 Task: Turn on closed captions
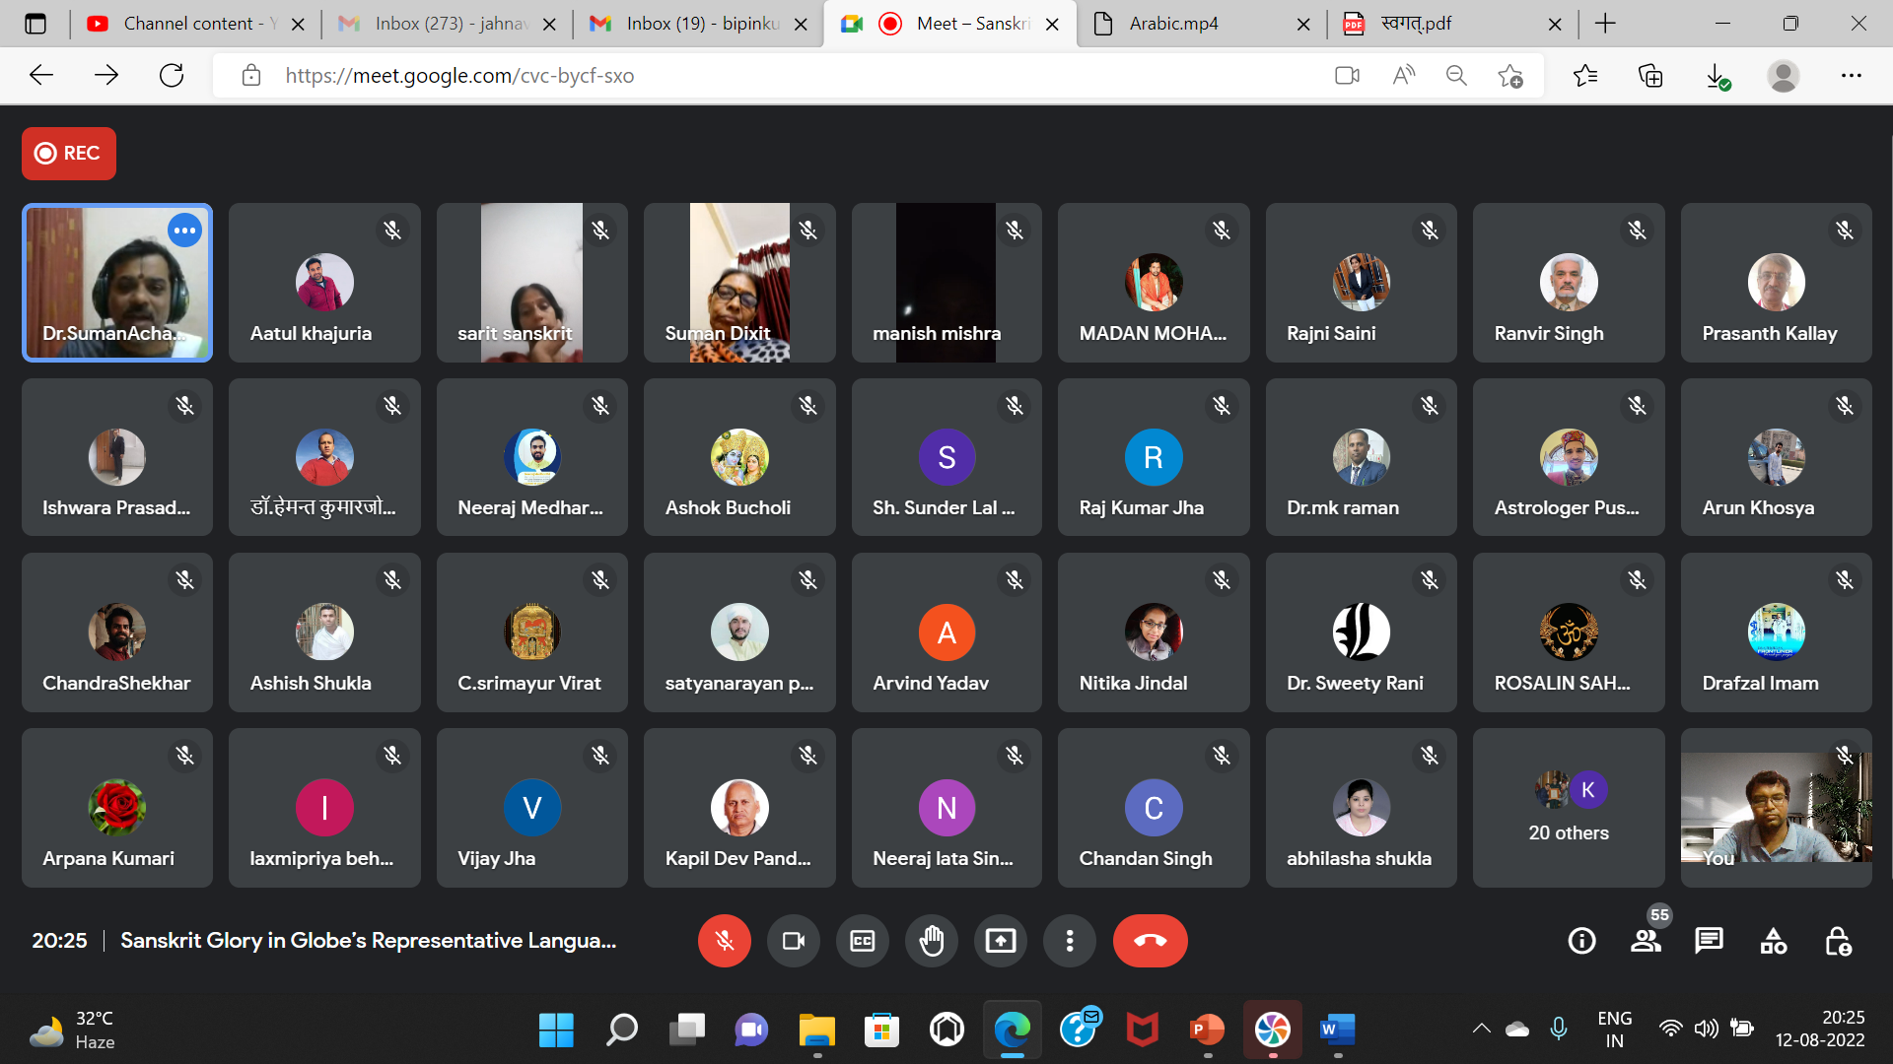point(863,941)
